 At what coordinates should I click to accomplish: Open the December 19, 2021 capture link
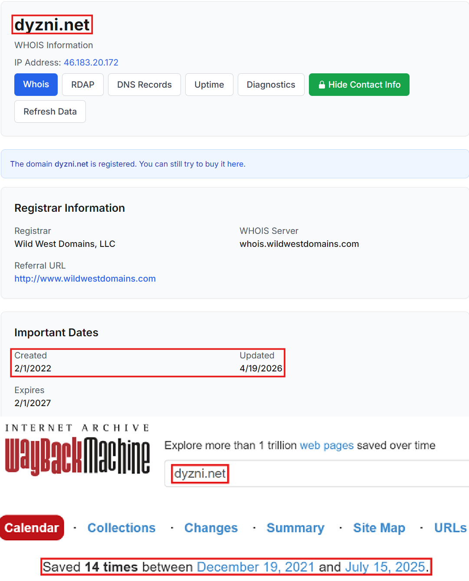(x=256, y=567)
